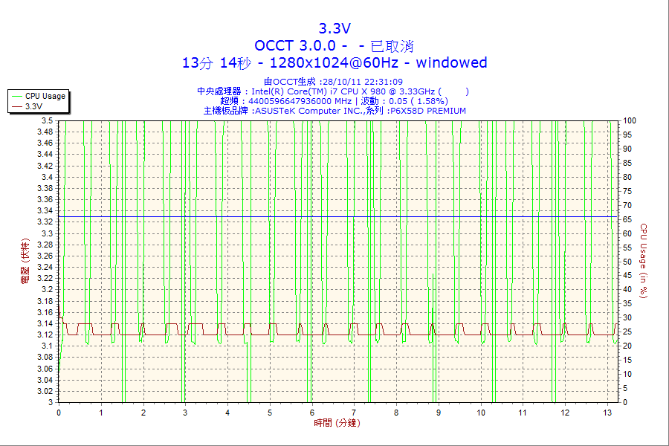Click the 3.3 tick on left axis
Viewport: 669px width, 446px height.
(48, 233)
